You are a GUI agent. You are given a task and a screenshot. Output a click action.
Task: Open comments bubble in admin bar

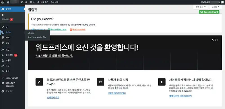(32, 2)
